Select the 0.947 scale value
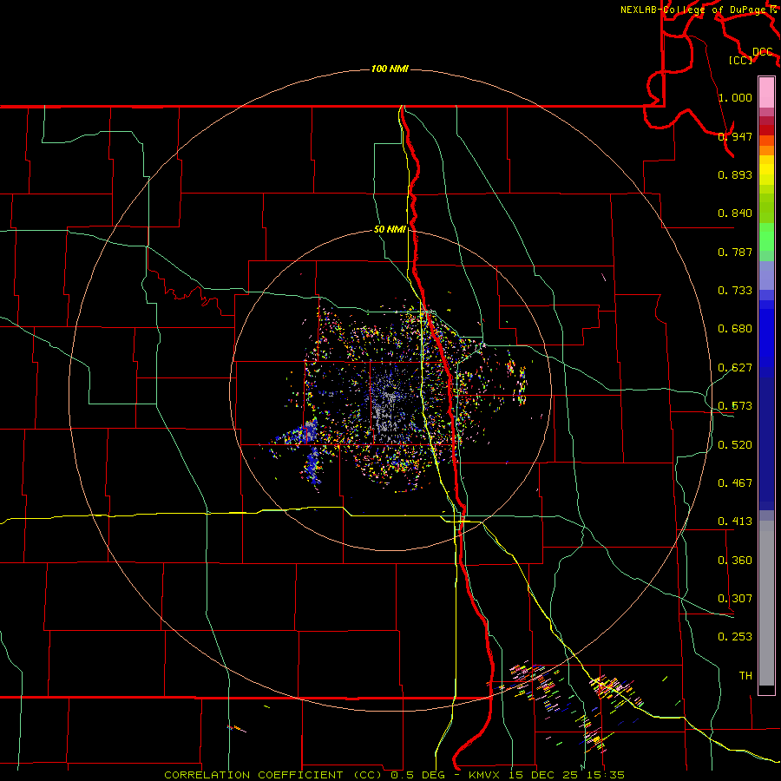Image resolution: width=781 pixels, height=781 pixels. point(735,136)
